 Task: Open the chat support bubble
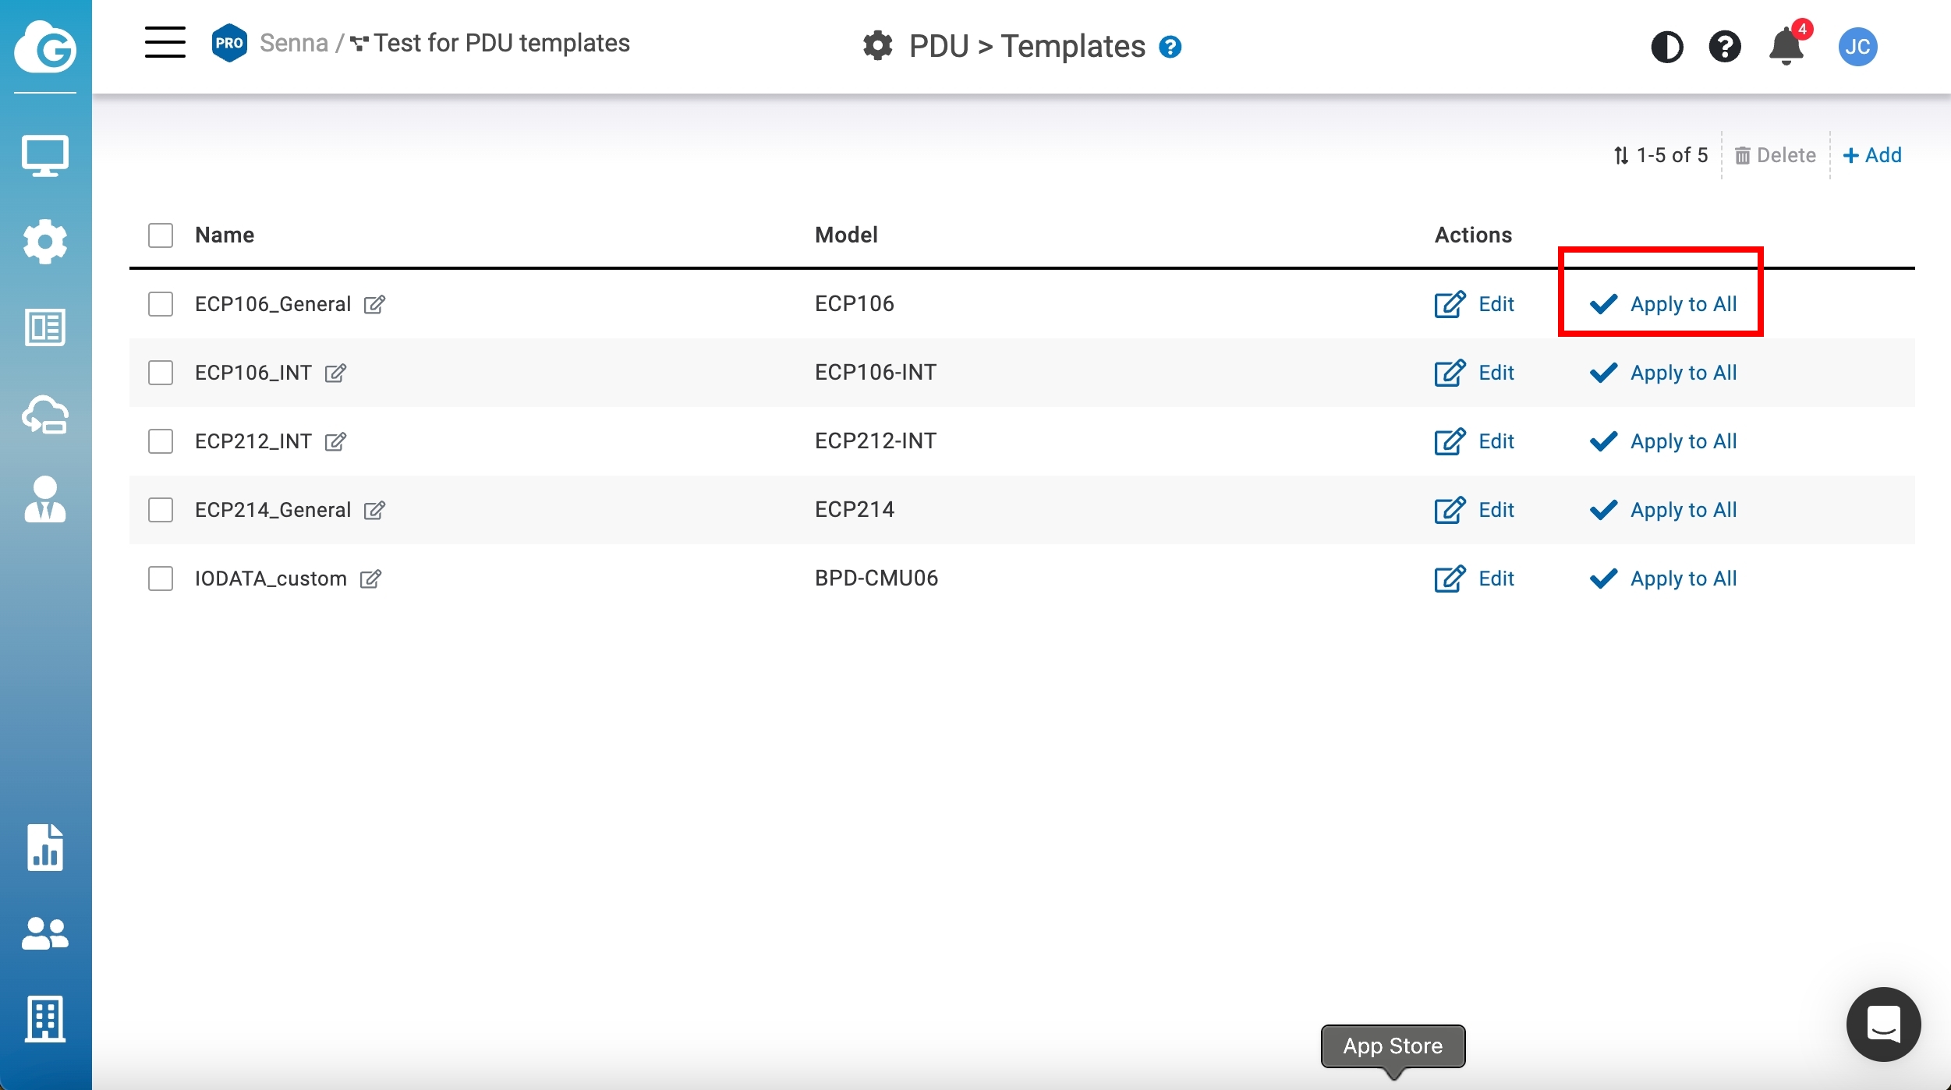pyautogui.click(x=1882, y=1024)
